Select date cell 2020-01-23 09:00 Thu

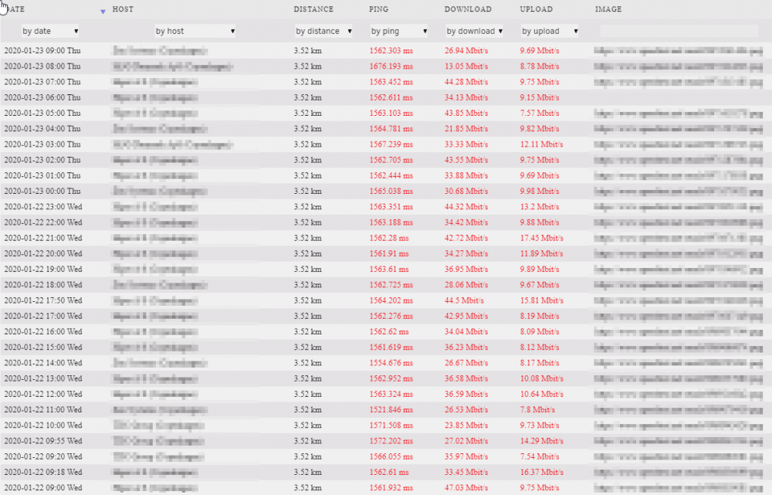42,51
